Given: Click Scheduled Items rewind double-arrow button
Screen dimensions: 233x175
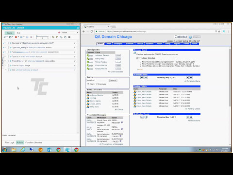Looking at the screenshot, I should 142,78.
